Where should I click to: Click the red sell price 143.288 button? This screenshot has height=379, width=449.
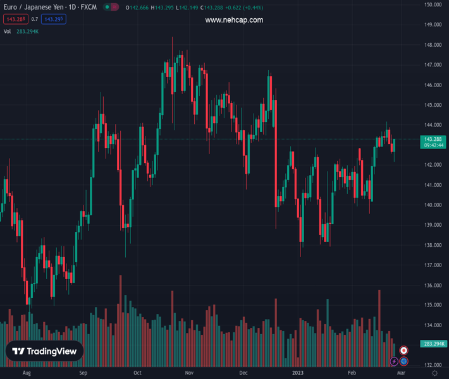coord(15,20)
